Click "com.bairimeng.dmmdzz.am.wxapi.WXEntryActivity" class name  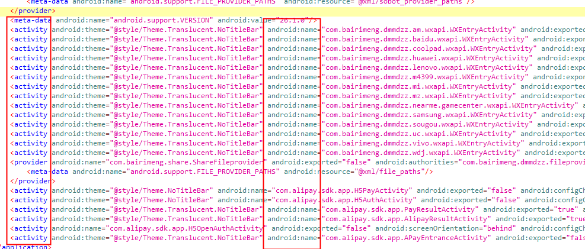pyautogui.click(x=419, y=30)
